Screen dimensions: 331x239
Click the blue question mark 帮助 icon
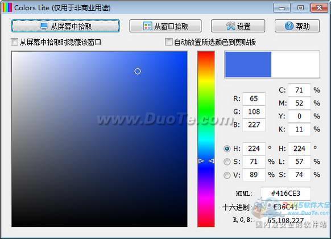[x=289, y=26]
